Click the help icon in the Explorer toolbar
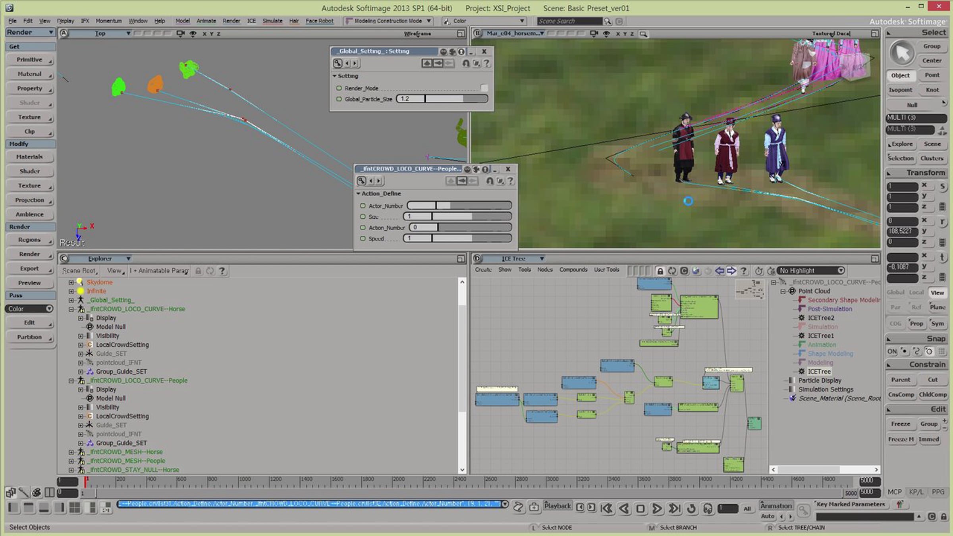The image size is (953, 536). coord(222,271)
